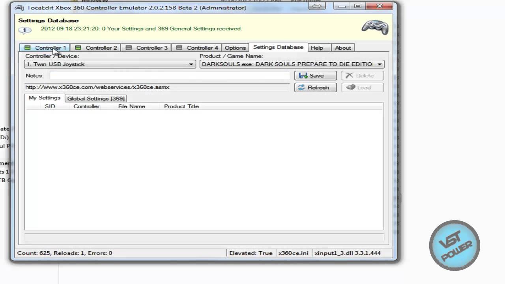Click the Notes input field
This screenshot has height=284, width=505.
(170, 76)
